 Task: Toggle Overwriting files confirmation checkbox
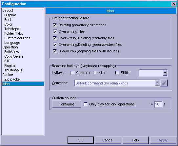[55, 31]
